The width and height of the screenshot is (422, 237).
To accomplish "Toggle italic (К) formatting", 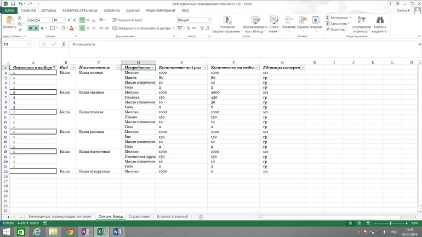I will [x=36, y=28].
